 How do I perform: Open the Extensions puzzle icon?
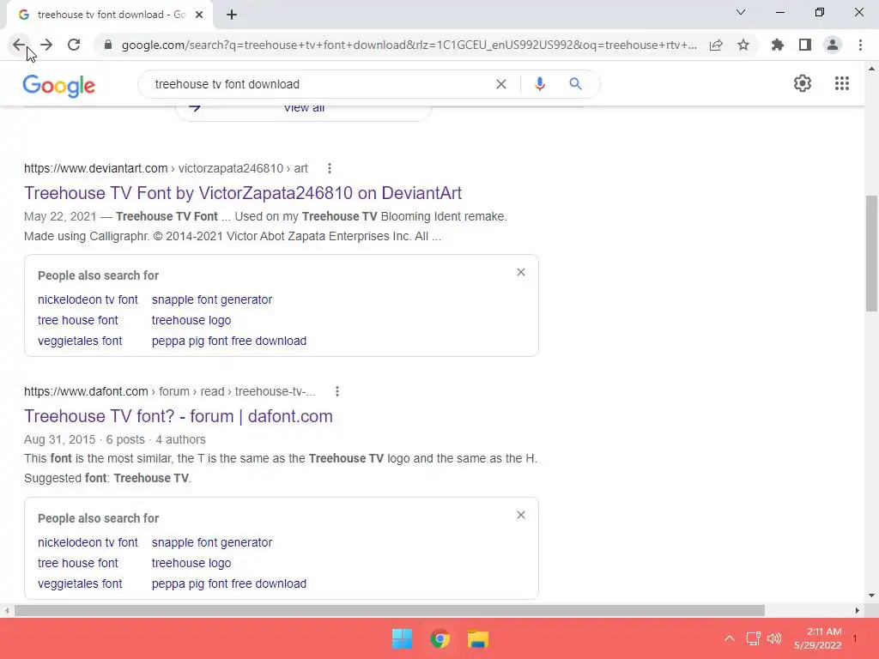[778, 45]
